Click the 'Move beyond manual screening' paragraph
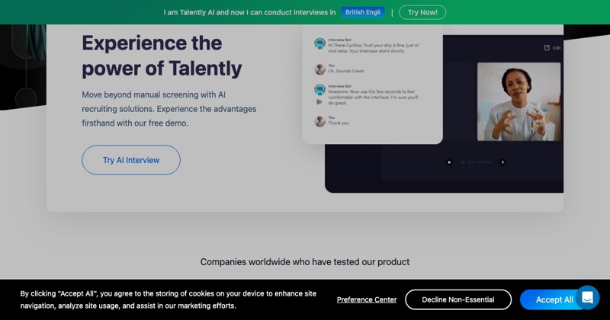Screen dimensions: 610x320 click(169, 109)
